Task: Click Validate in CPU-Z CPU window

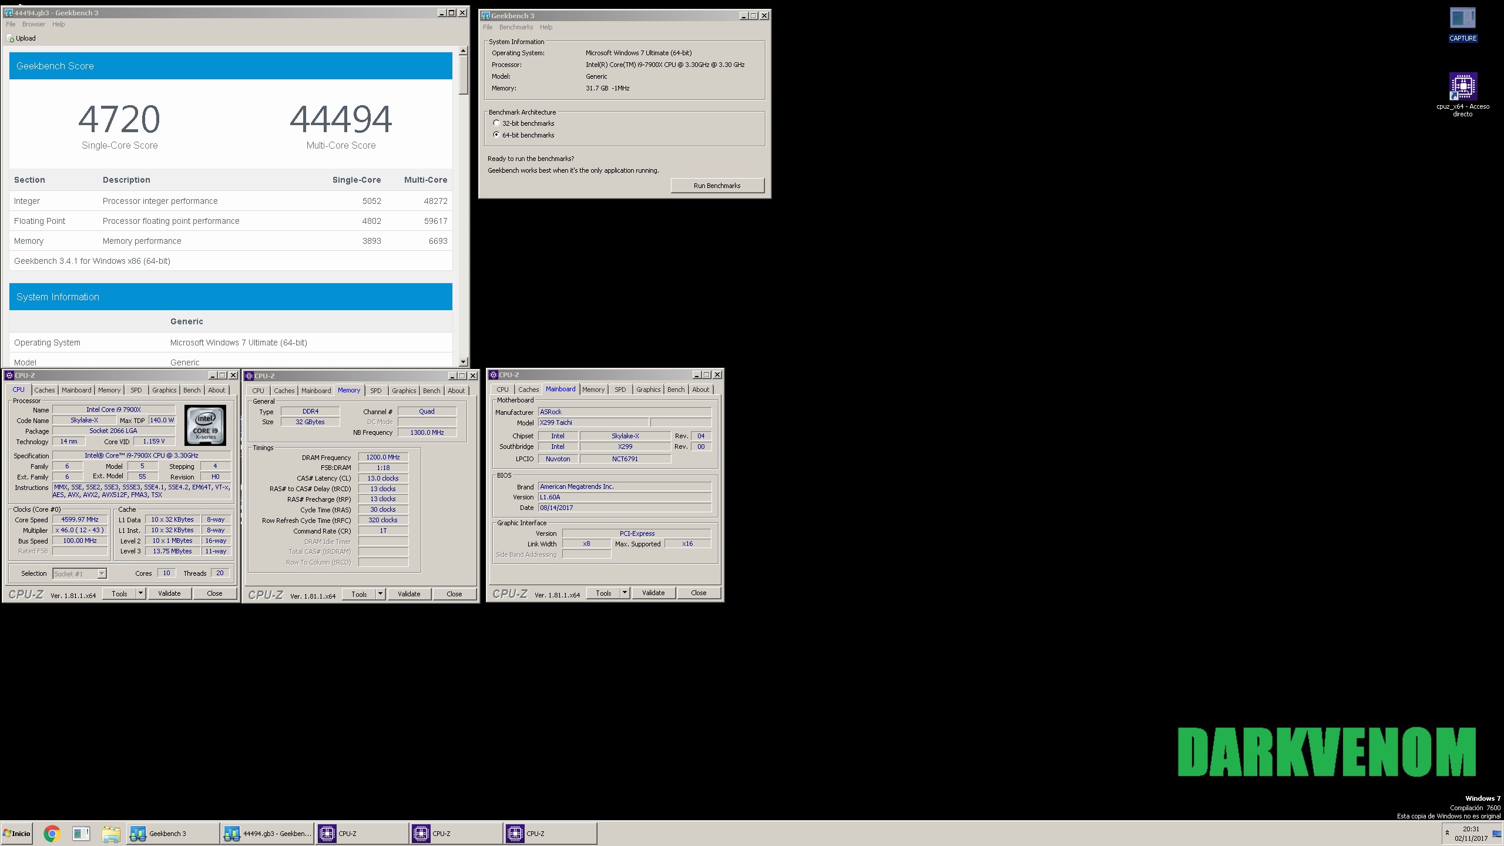Action: tap(169, 593)
